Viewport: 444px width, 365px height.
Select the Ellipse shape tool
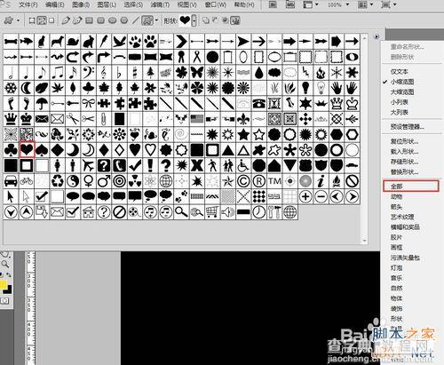tap(112, 20)
